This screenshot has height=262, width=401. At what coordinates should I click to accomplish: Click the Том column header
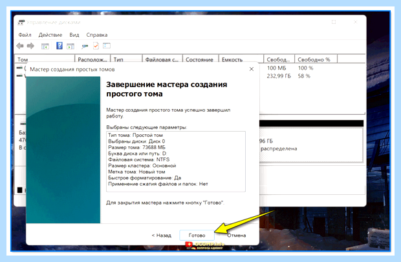tap(45, 59)
